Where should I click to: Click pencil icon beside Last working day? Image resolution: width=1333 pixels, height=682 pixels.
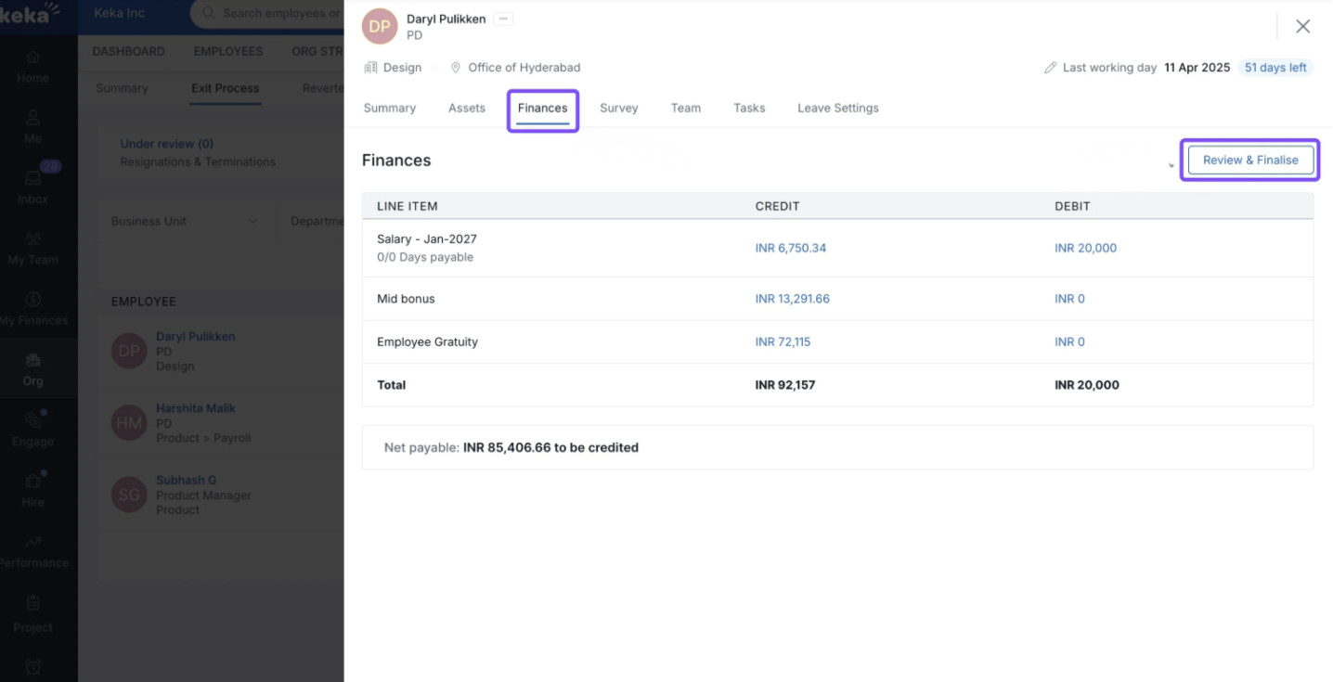coord(1050,68)
